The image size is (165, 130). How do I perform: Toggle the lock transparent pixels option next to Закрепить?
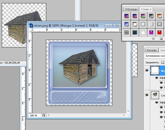point(162,62)
